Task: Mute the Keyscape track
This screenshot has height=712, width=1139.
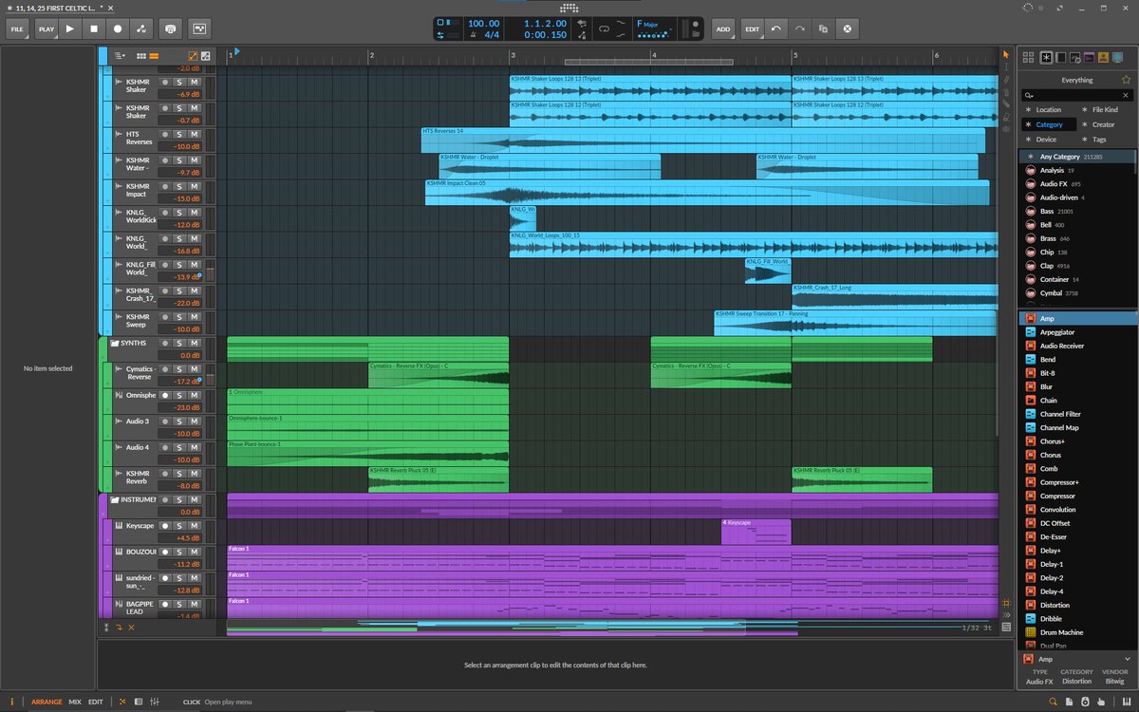Action: 194,525
